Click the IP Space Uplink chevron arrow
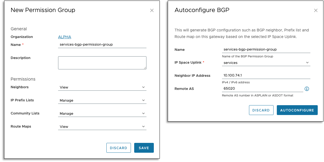The width and height of the screenshot is (324, 162). 307,63
